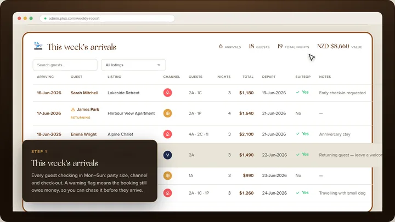This screenshot has height=222, width=395.
Task: Click the plane logo beside This week's arrivals
Action: coord(38,46)
